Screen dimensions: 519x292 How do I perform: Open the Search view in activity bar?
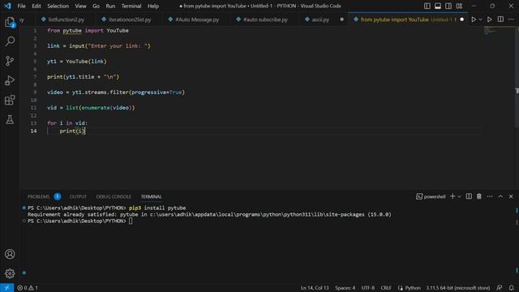click(x=10, y=41)
